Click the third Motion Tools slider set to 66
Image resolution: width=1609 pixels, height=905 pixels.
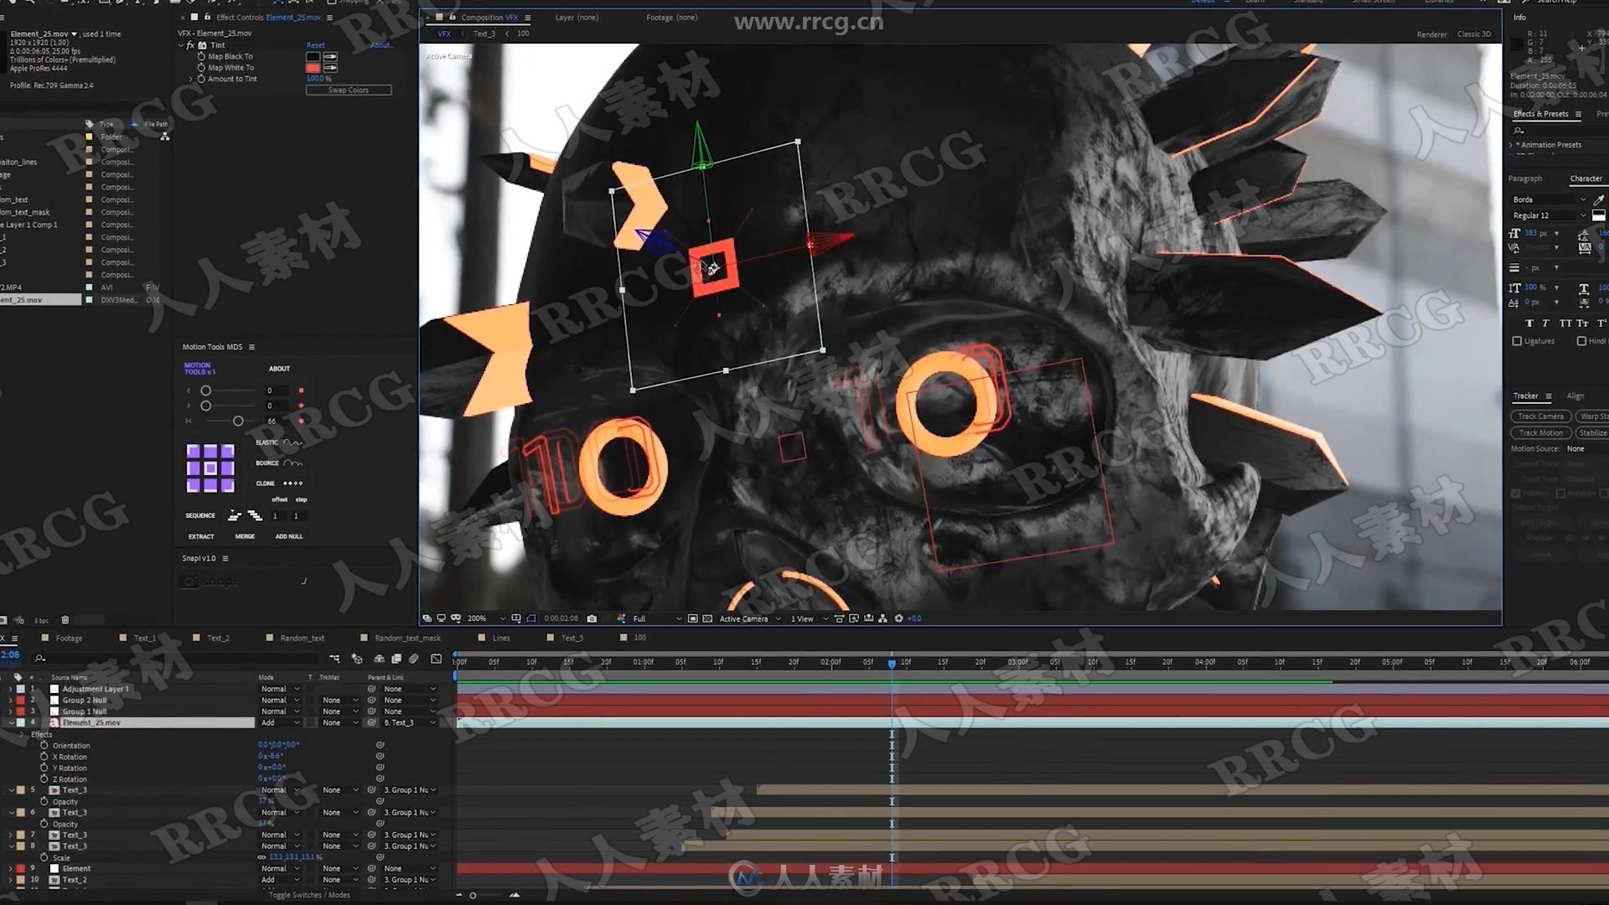[238, 421]
